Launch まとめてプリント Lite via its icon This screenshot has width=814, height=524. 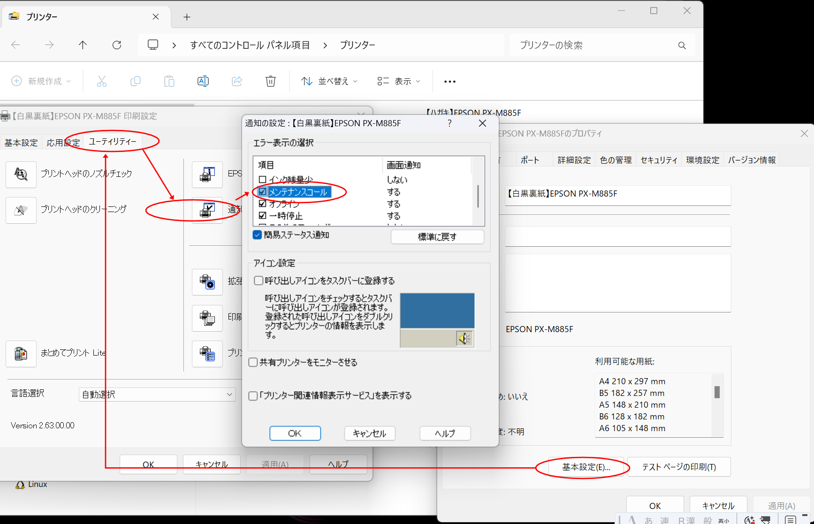point(21,354)
